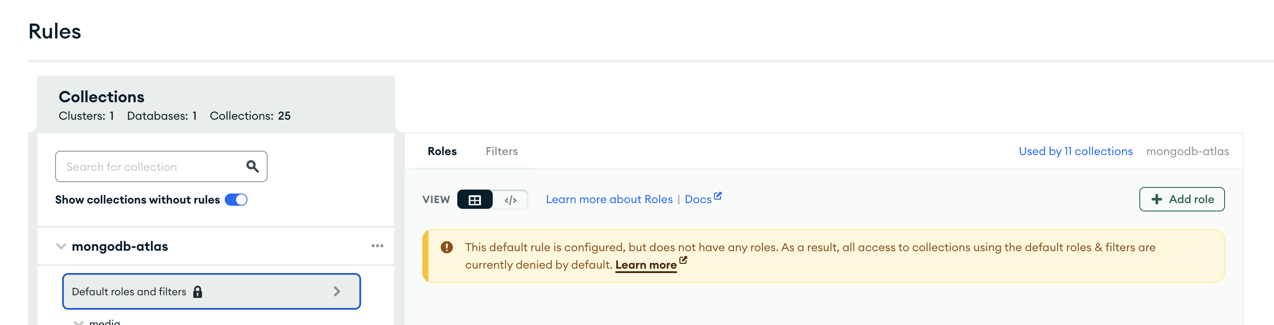This screenshot has width=1274, height=325.
Task: Switch to the JSON code view
Action: click(x=510, y=200)
